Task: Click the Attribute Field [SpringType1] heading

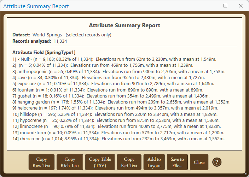Action: (44, 53)
